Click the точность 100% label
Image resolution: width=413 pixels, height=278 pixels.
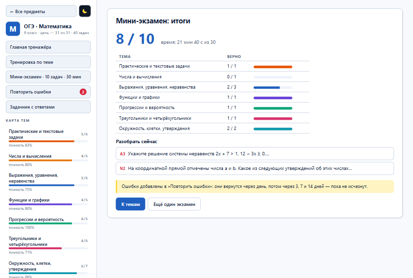pyautogui.click(x=21, y=227)
